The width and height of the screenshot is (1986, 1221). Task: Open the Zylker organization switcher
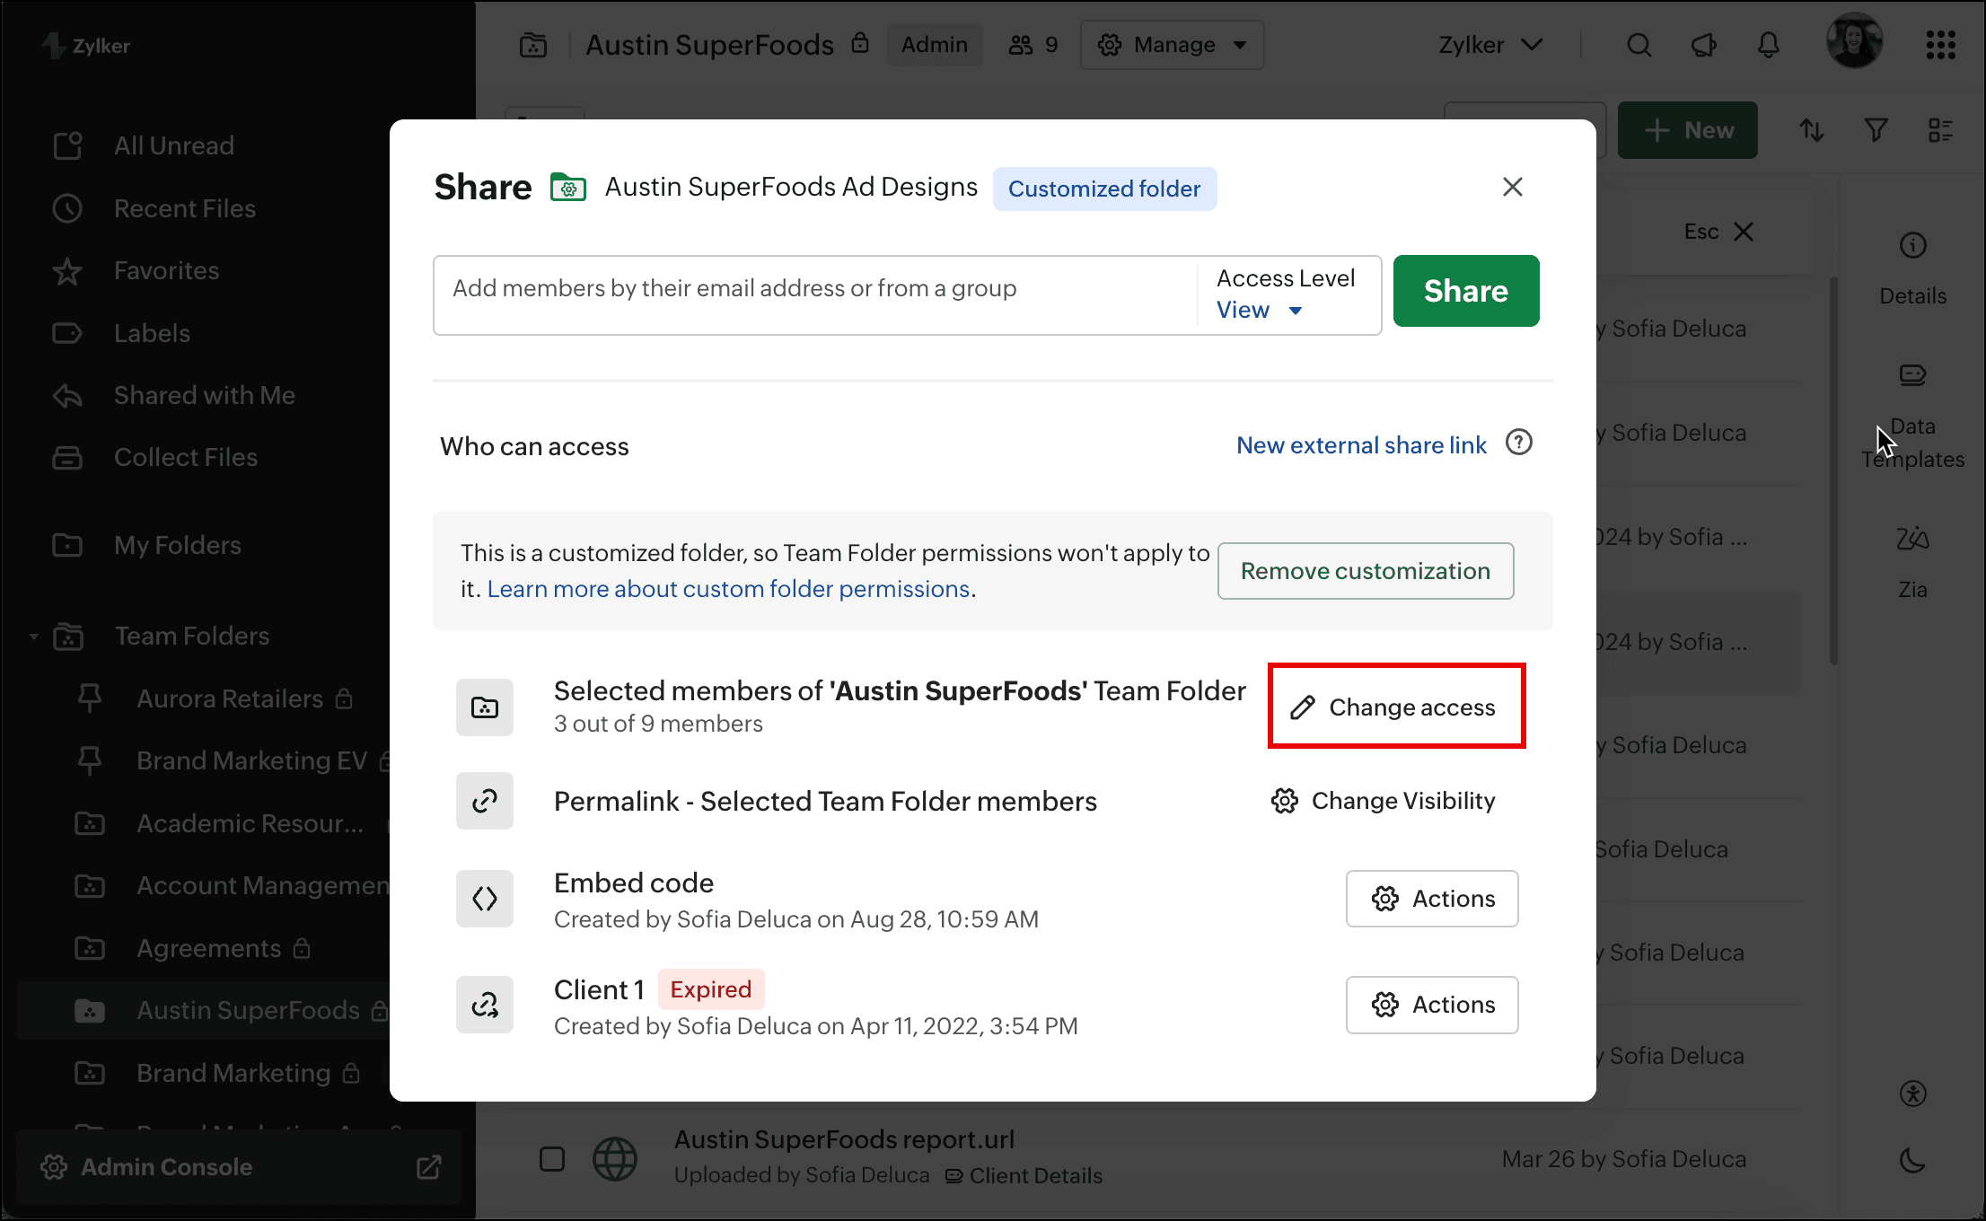tap(1489, 45)
